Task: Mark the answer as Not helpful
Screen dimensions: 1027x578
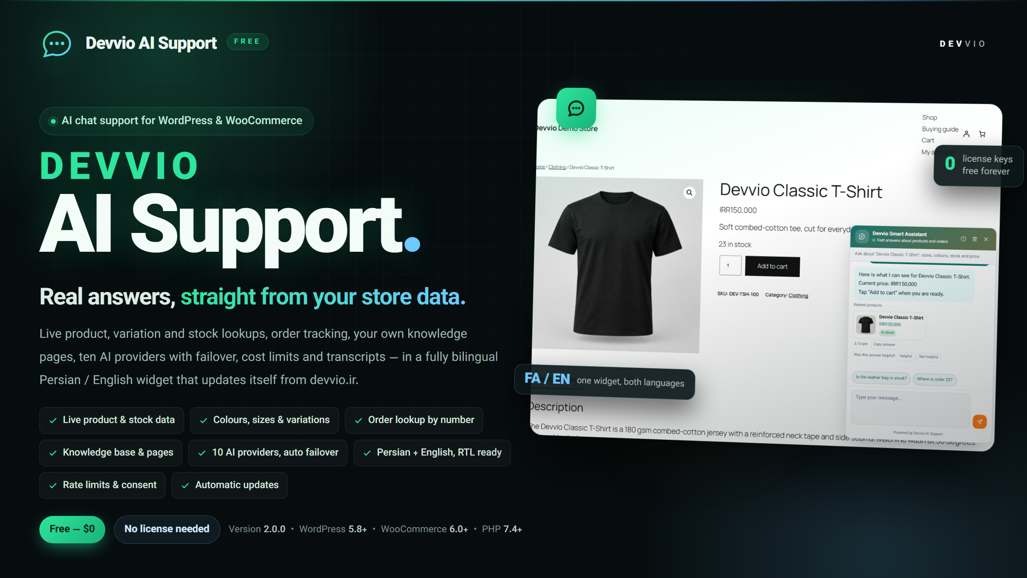Action: pos(929,357)
